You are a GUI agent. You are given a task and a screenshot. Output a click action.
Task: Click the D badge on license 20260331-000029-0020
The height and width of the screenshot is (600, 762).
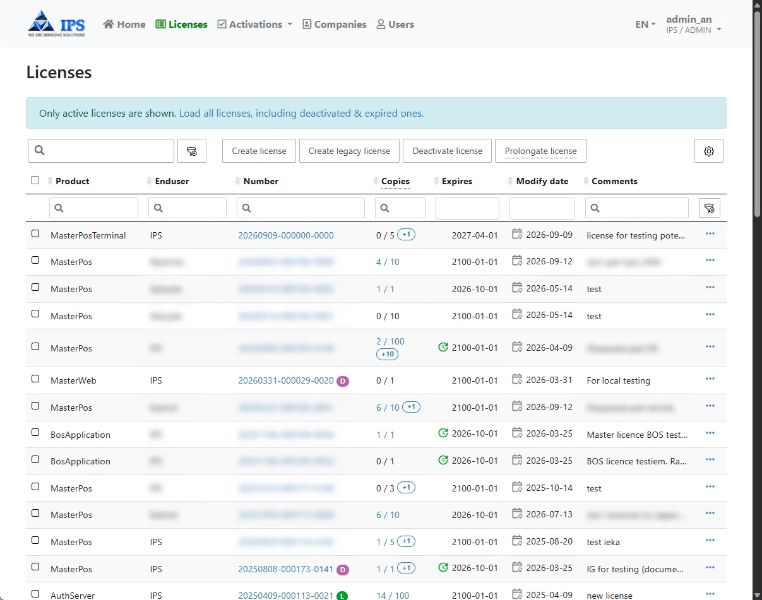[x=343, y=381]
